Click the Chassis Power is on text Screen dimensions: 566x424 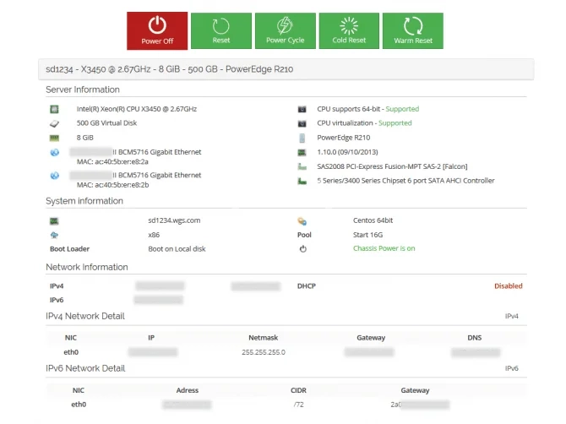pyautogui.click(x=384, y=249)
